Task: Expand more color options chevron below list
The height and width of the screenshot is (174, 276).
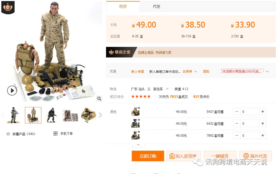Action: tap(138, 145)
